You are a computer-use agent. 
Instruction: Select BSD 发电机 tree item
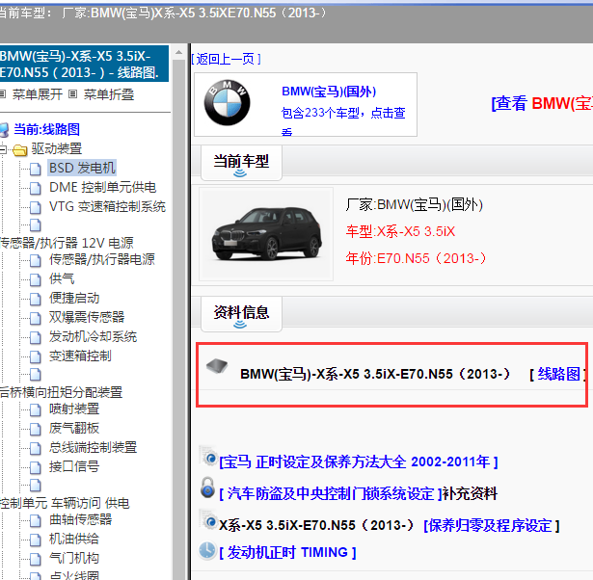(x=82, y=168)
